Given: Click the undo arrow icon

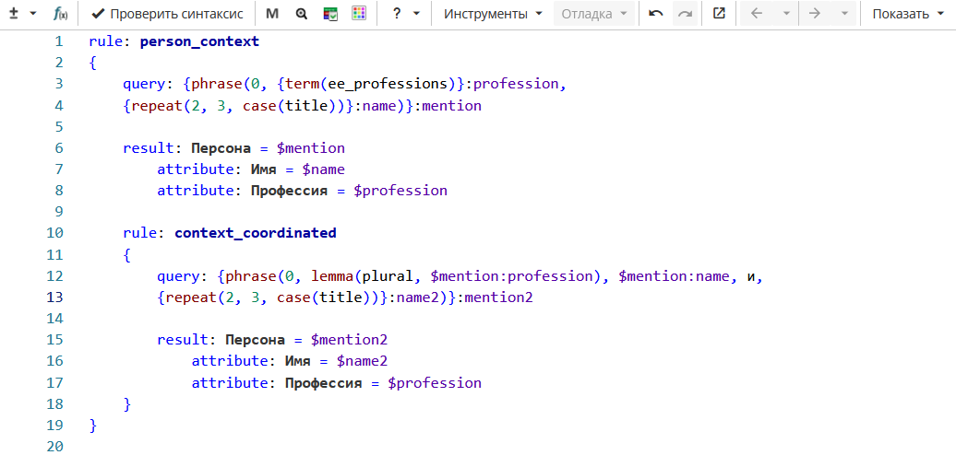Looking at the screenshot, I should (x=656, y=14).
